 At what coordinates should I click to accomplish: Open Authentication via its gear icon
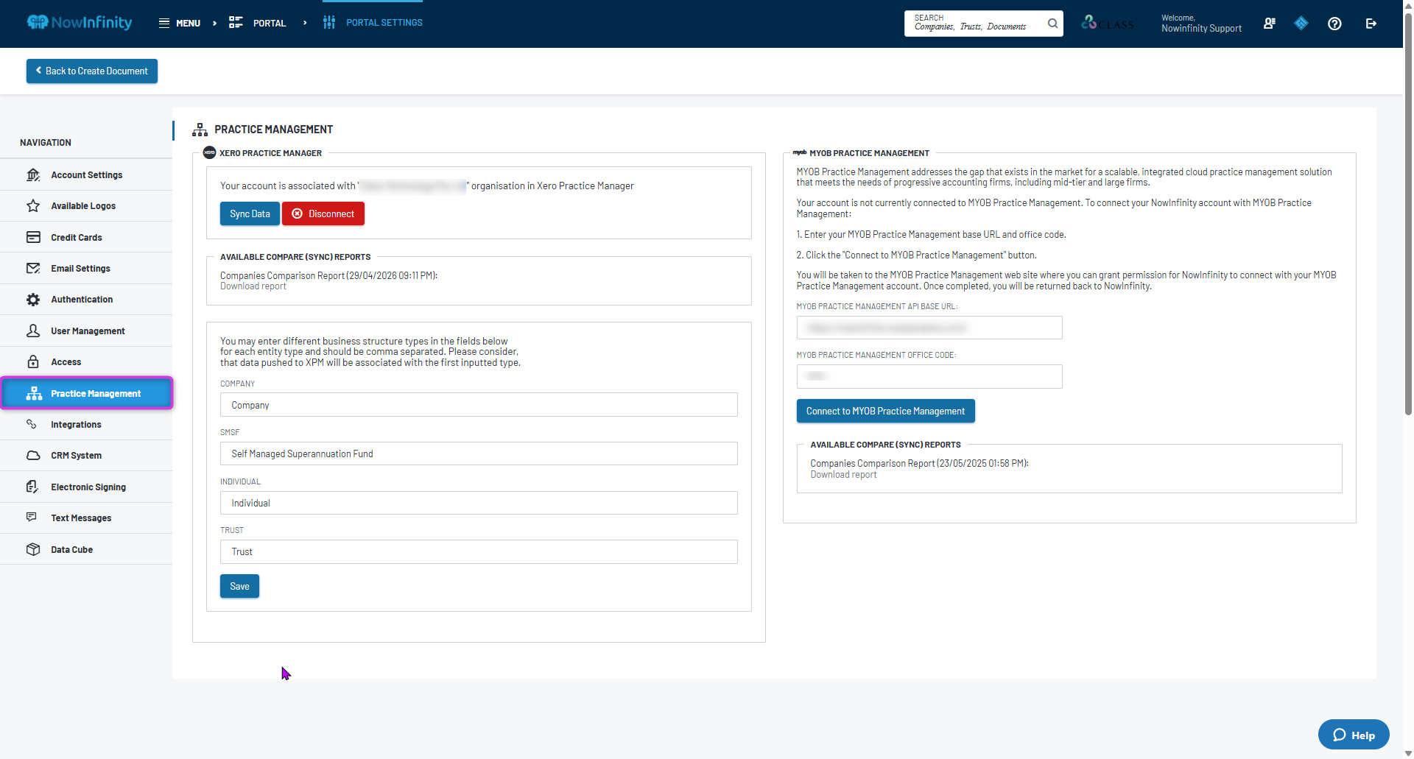pyautogui.click(x=33, y=300)
